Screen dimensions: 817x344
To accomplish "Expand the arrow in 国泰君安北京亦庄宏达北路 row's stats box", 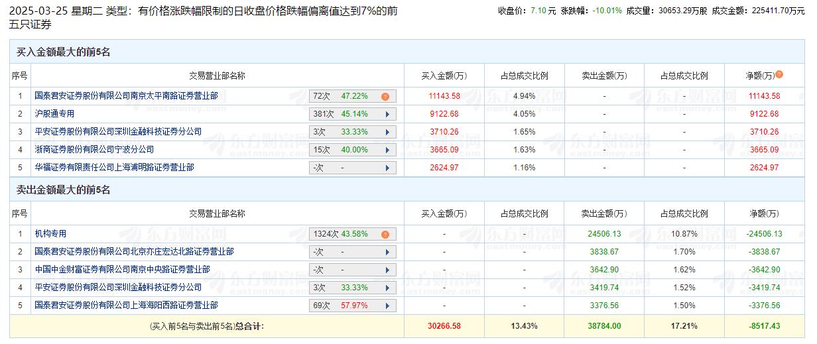I will (x=387, y=253).
